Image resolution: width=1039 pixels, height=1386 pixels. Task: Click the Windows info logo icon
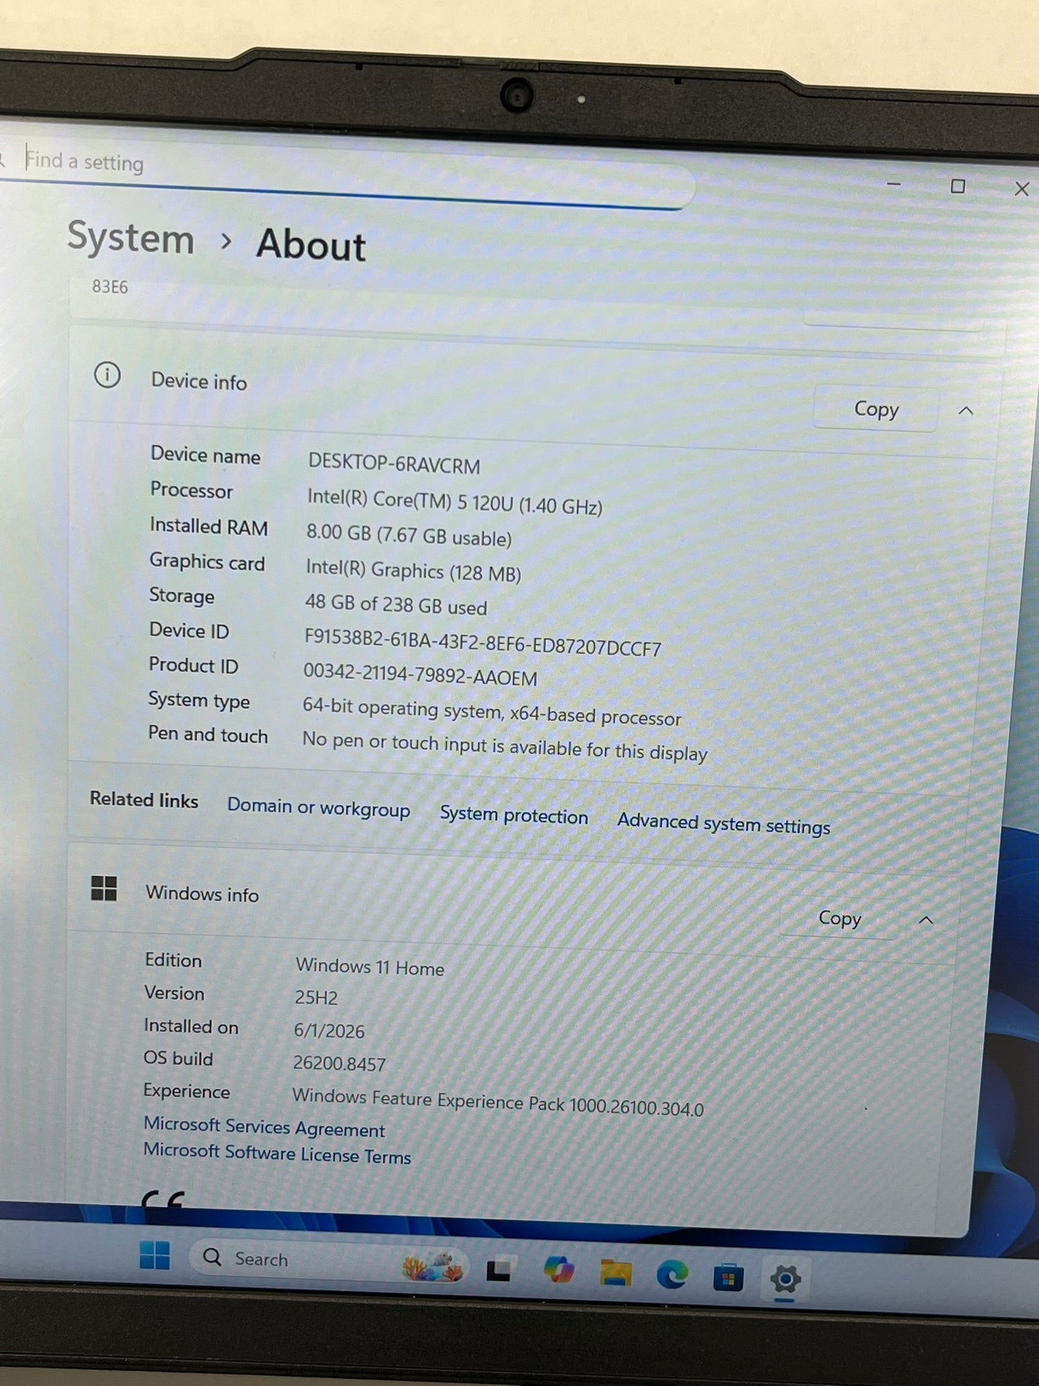pos(104,888)
